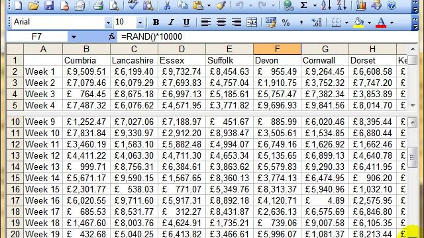The width and height of the screenshot is (424, 238).
Task: Sort Descending with the Z-A icon
Action: tap(342, 5)
